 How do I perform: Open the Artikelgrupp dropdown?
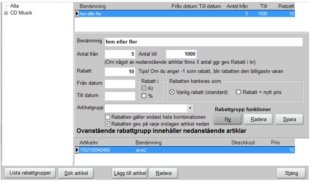point(190,108)
